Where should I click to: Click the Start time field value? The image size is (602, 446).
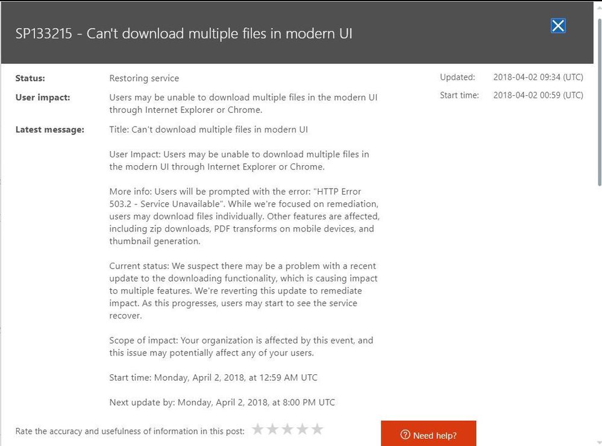click(538, 95)
